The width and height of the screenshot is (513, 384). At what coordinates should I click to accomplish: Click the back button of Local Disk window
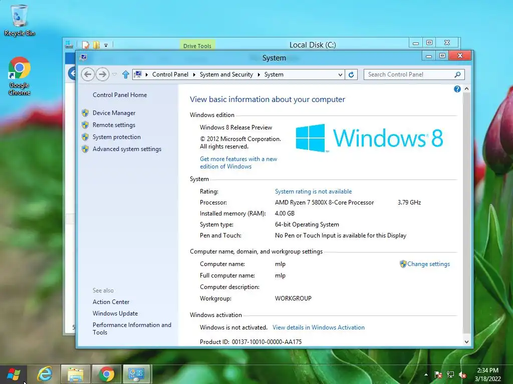coord(72,73)
